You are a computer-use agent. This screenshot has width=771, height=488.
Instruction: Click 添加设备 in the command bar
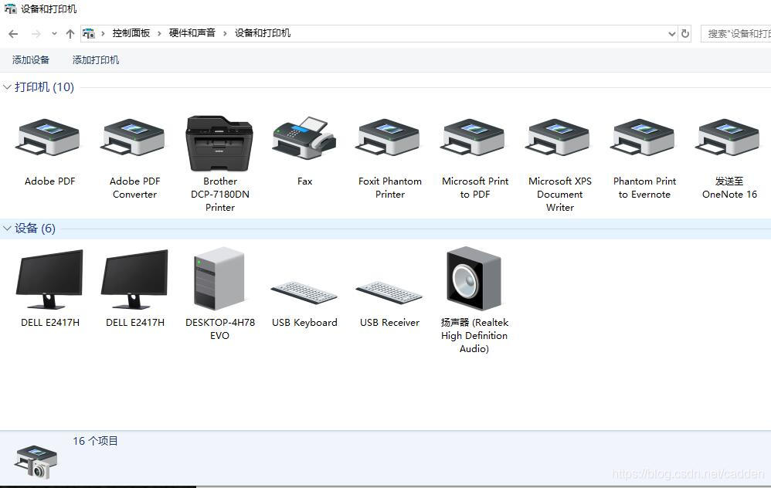click(30, 60)
